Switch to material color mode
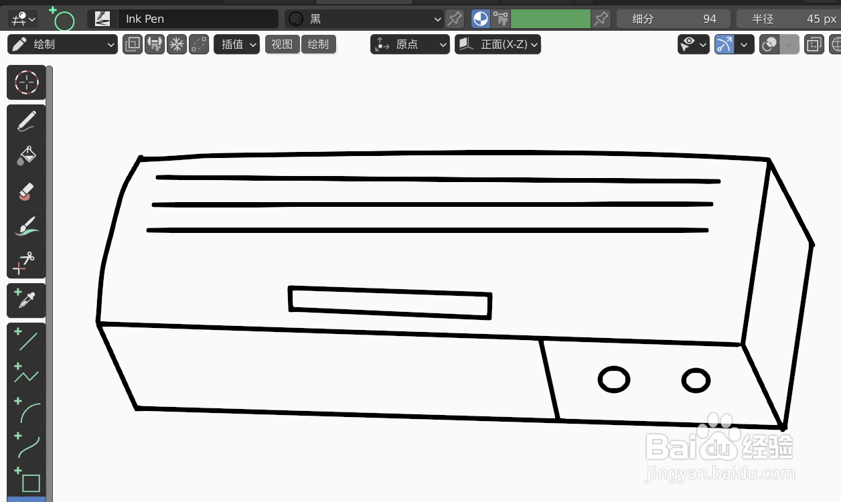 (481, 19)
